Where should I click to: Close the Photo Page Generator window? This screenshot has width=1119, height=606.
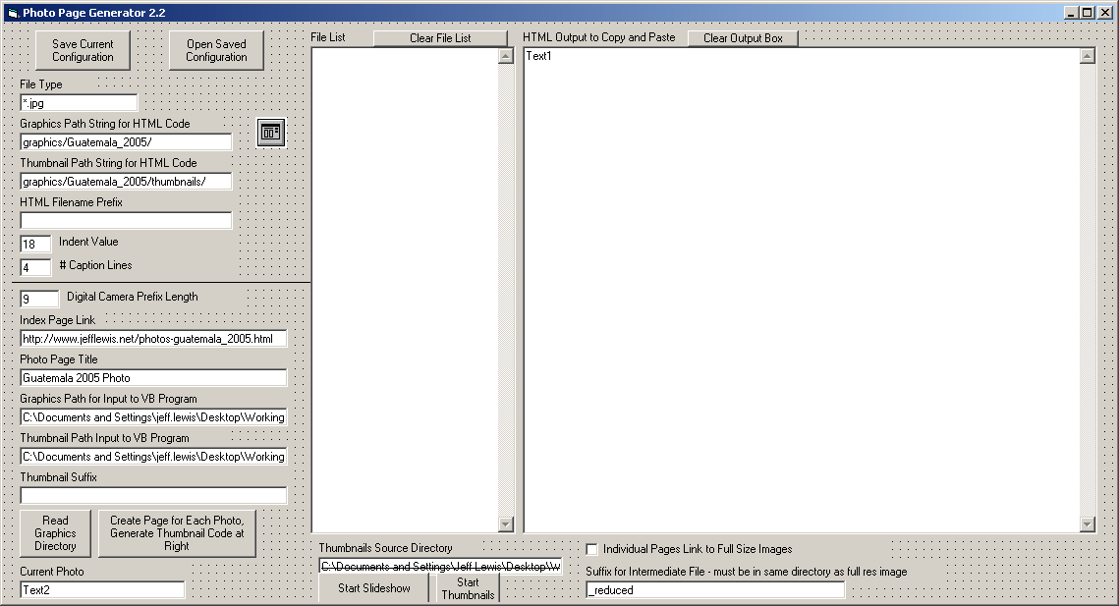(x=1104, y=12)
